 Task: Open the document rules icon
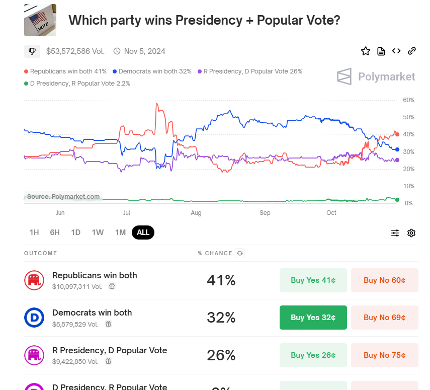(x=381, y=51)
